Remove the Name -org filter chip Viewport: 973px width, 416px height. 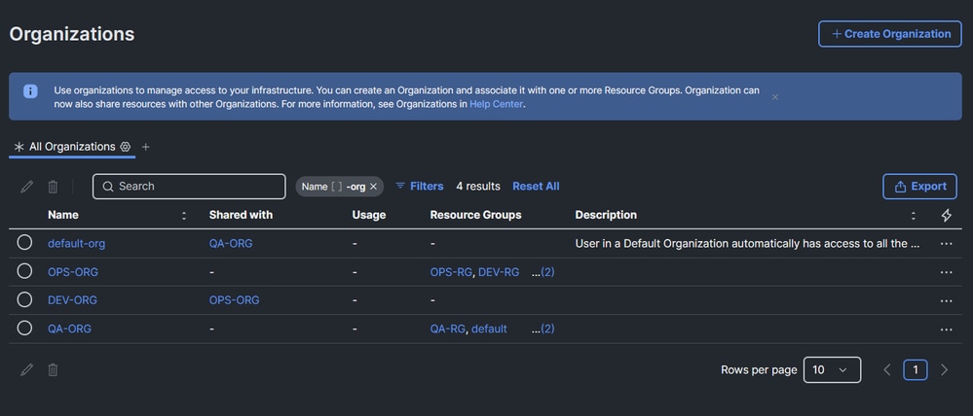tap(373, 187)
